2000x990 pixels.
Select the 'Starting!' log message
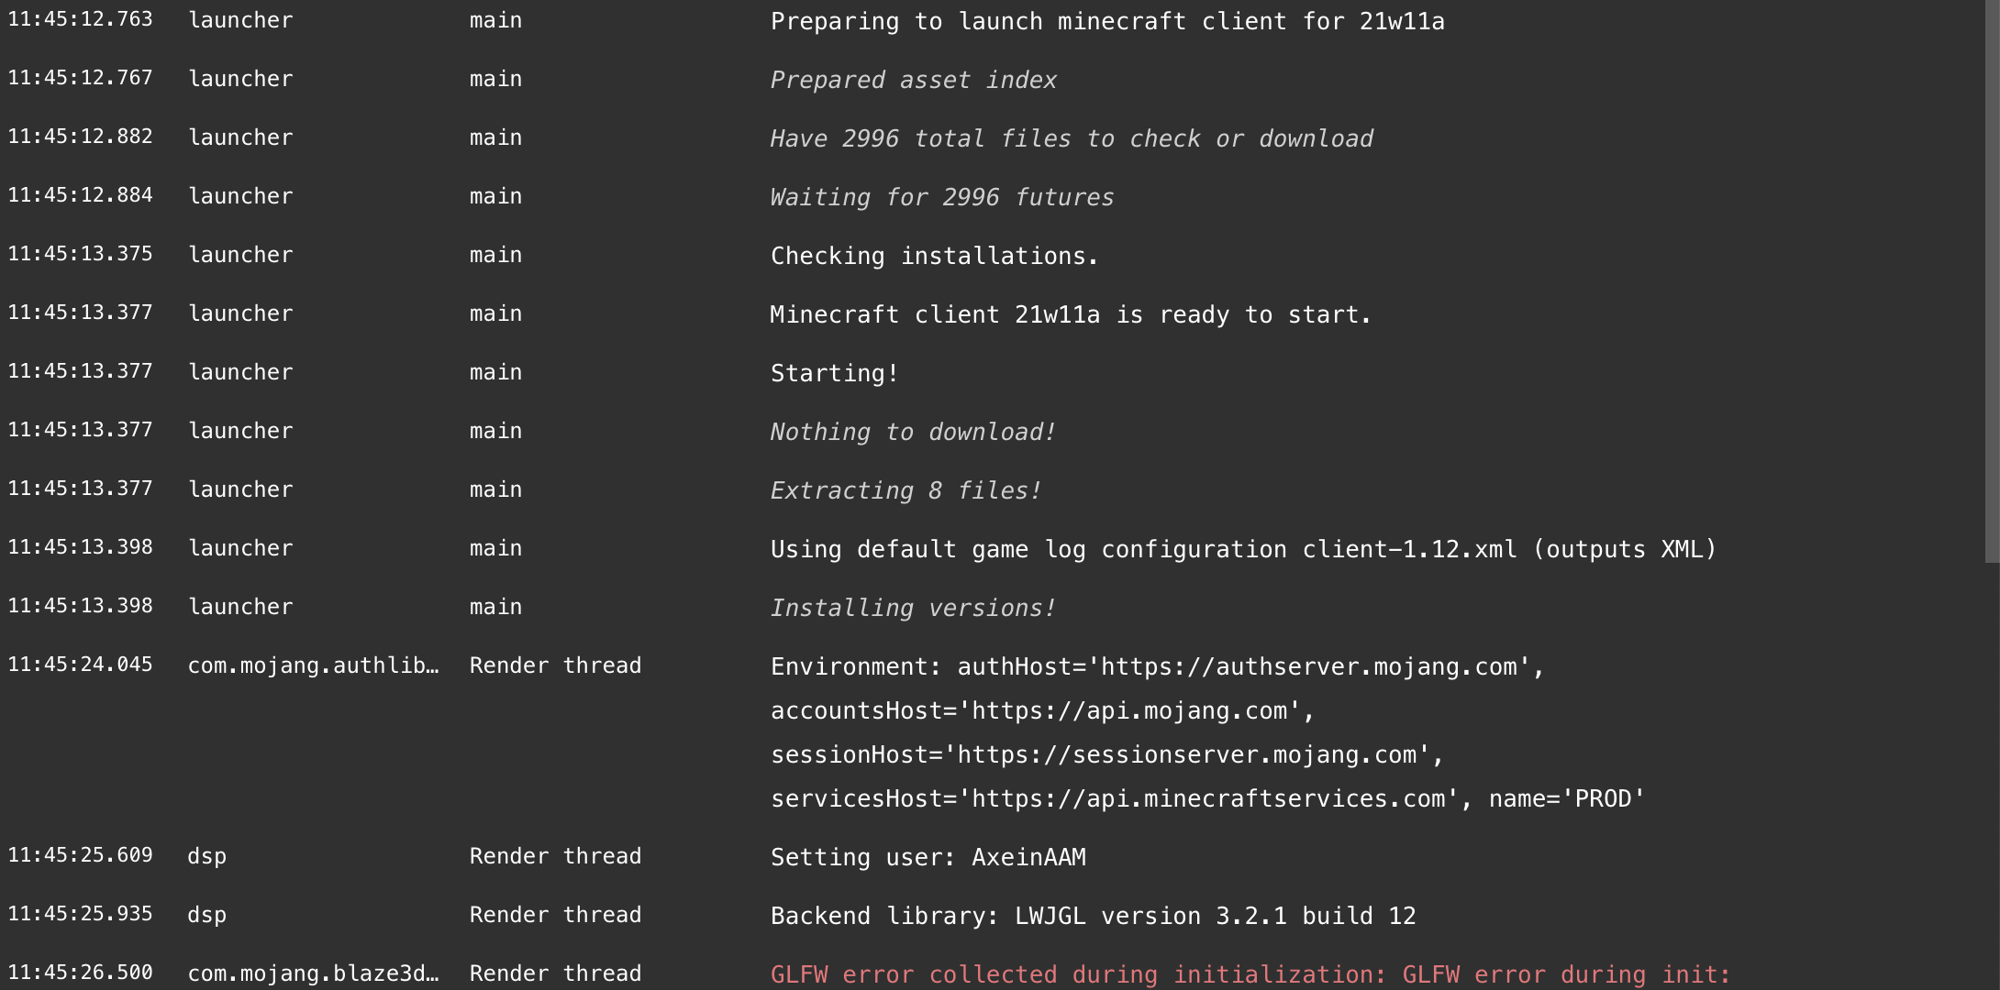pos(834,373)
